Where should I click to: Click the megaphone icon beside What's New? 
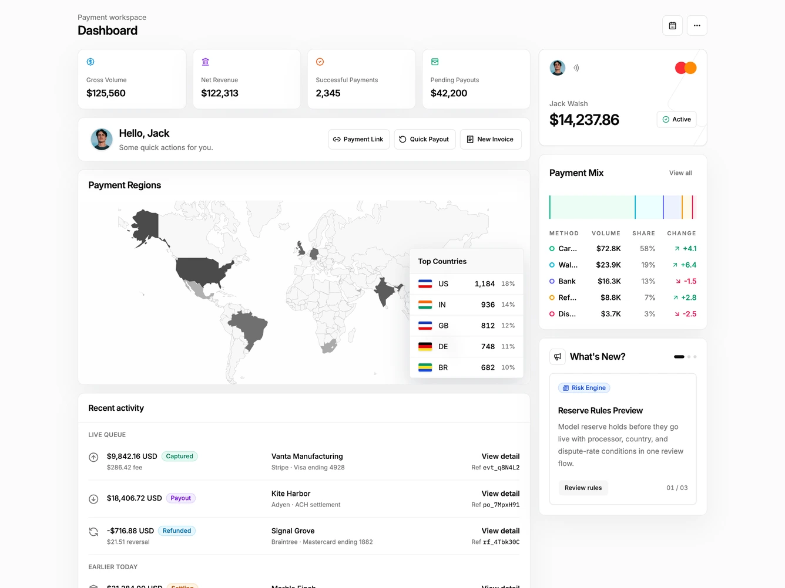coord(558,357)
